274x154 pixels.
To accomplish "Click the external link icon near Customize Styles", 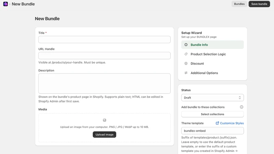I will pyautogui.click(x=217, y=123).
